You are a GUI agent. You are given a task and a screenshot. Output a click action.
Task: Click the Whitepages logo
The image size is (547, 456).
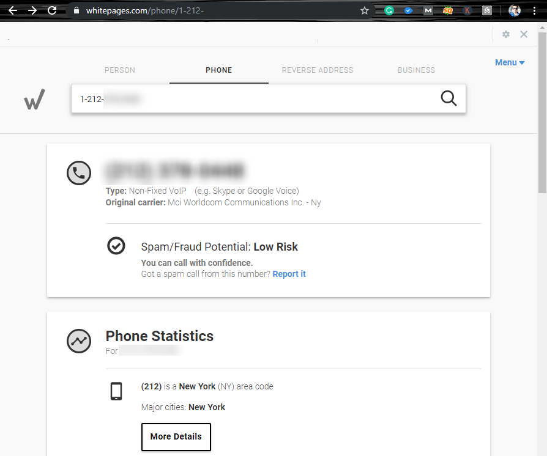click(x=34, y=99)
